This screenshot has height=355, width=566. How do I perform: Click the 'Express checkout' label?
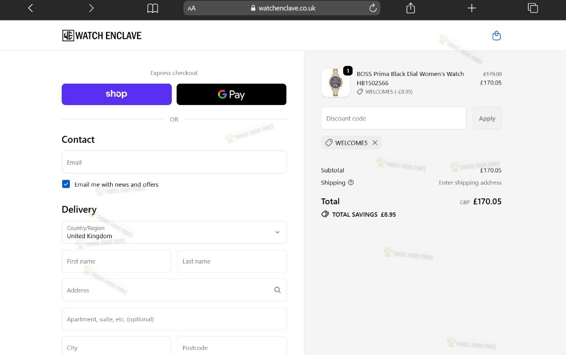174,73
